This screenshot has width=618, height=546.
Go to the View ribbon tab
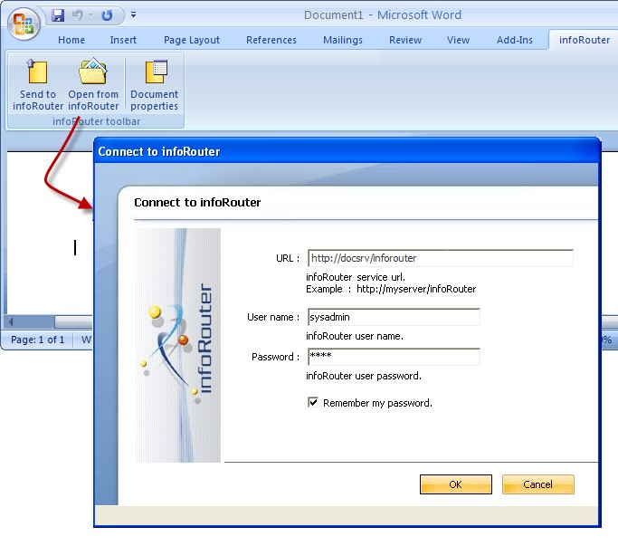[458, 40]
